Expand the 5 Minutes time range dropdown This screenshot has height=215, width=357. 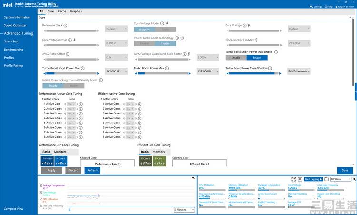(x=184, y=209)
